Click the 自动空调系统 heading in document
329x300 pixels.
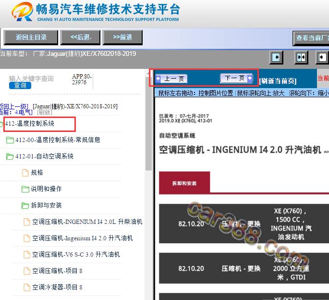tap(177, 136)
